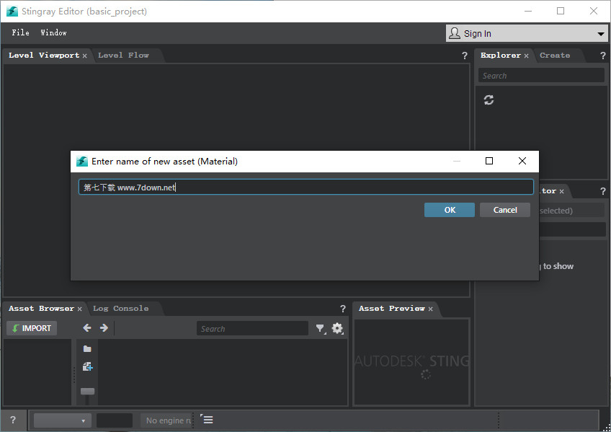Open the Asset Browser filter options

321,329
